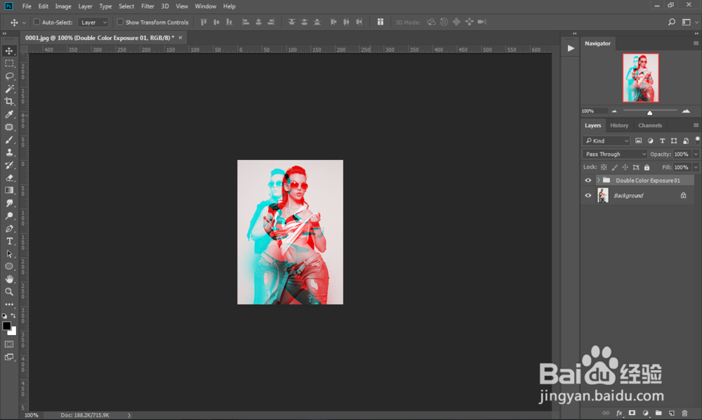Select the Clone Stamp tool
The height and width of the screenshot is (420, 702).
[9, 152]
